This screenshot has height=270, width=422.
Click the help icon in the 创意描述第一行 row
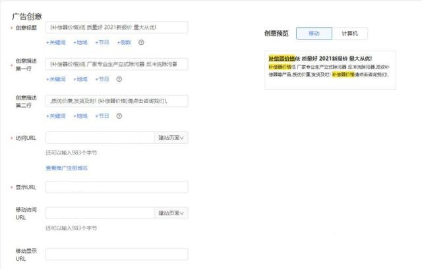click(x=119, y=79)
